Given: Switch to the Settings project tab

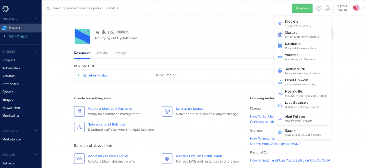Looking at the screenshot, I should (x=120, y=53).
